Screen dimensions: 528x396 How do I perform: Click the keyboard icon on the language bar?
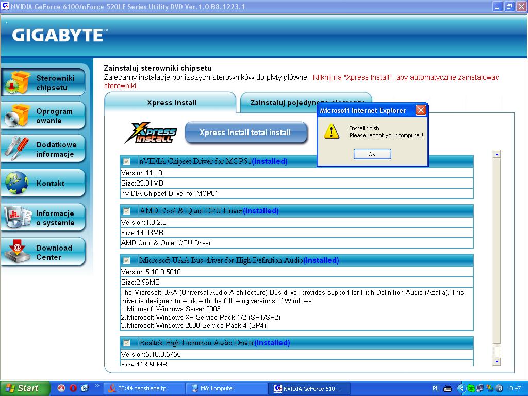click(x=448, y=389)
